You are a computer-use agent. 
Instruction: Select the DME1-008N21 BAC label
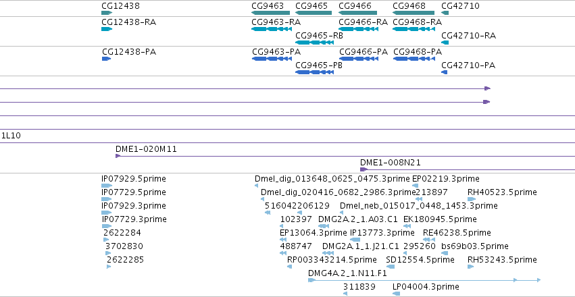click(390, 163)
